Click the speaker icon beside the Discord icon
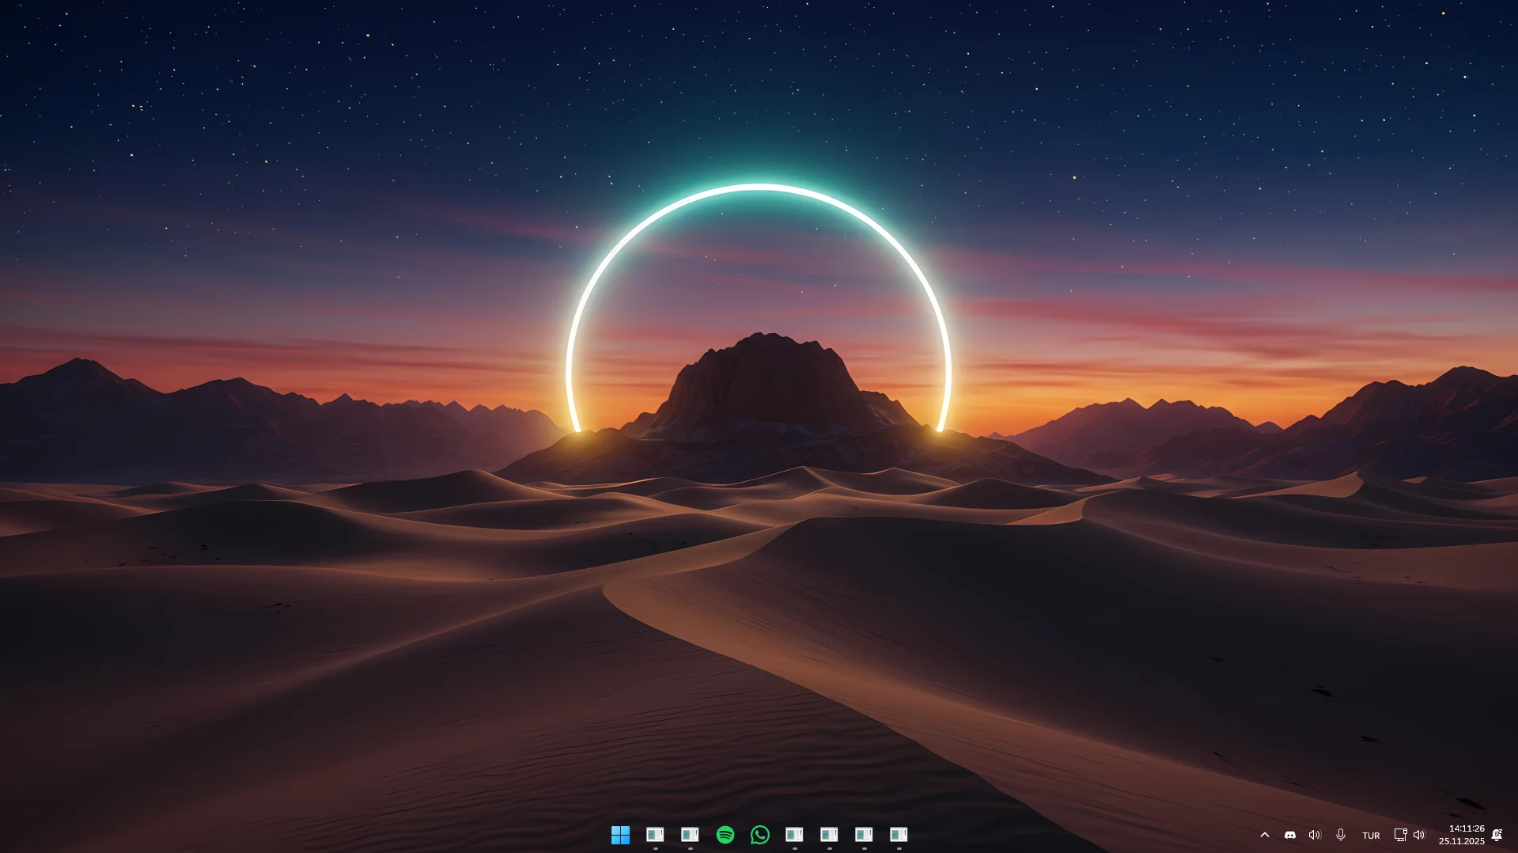 tap(1315, 835)
